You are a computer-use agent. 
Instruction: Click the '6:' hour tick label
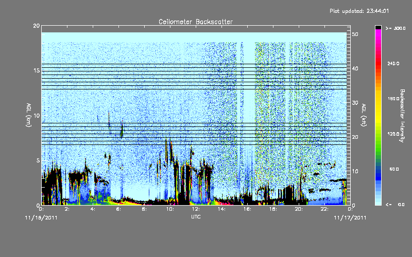[x=118, y=209]
